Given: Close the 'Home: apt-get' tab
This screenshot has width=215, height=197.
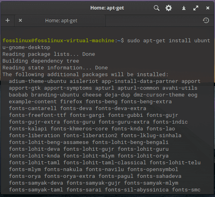Looking at the screenshot, I should (x=20, y=20).
